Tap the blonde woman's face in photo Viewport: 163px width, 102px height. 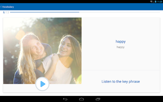click(36, 47)
